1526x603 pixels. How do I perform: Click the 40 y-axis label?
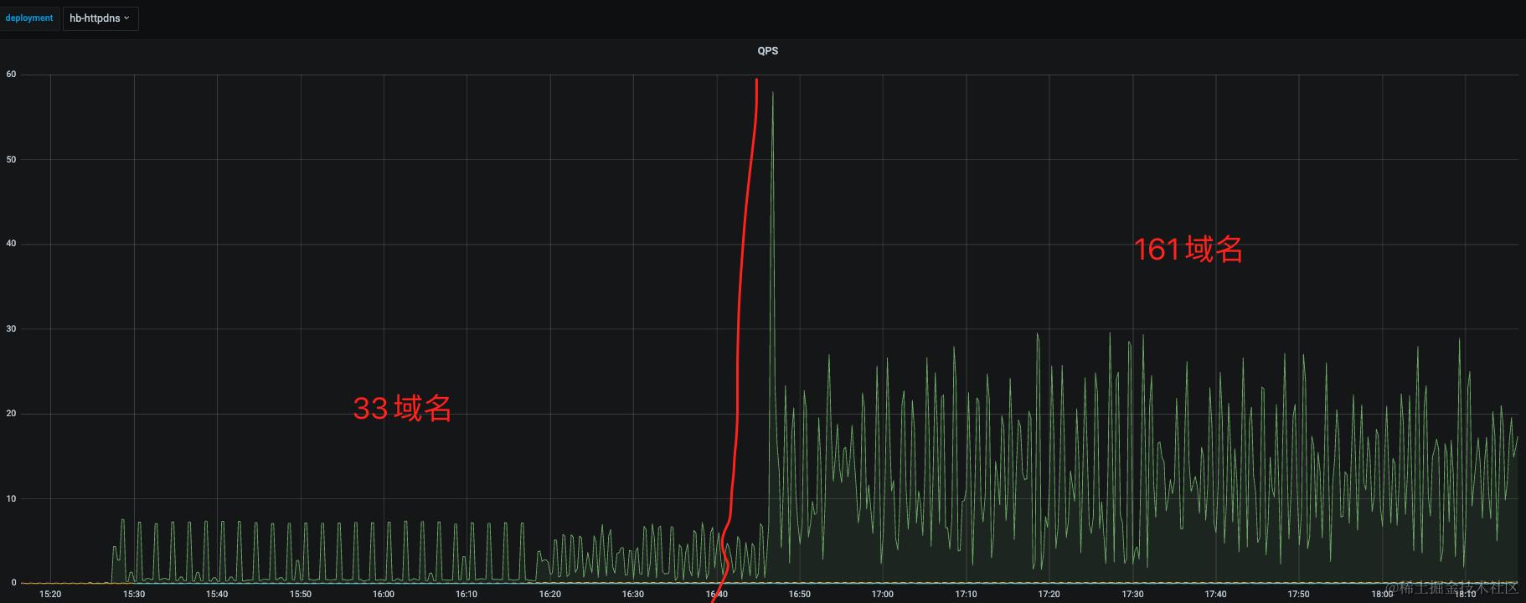pos(11,244)
